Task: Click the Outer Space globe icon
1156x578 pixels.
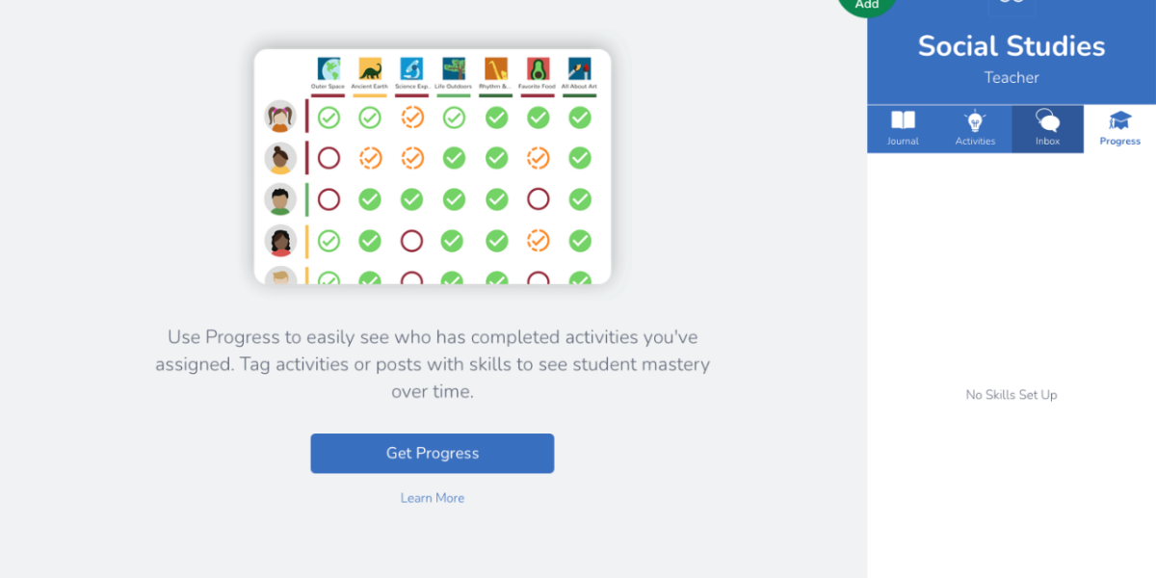Action: pos(328,69)
